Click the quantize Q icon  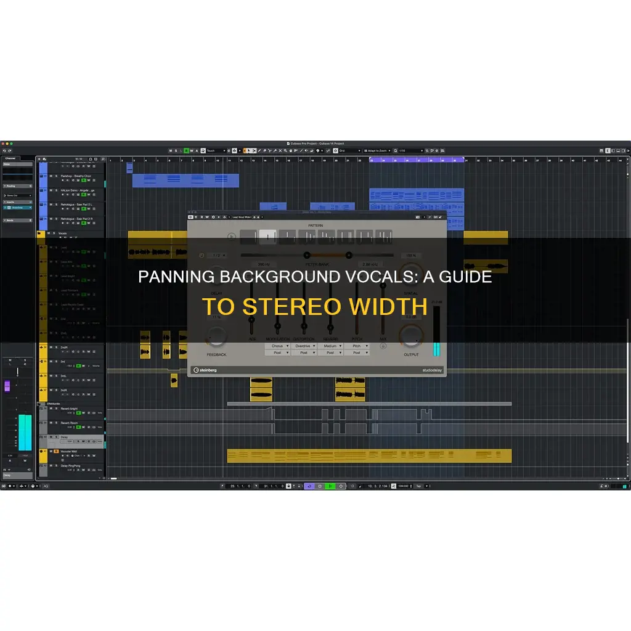396,150
